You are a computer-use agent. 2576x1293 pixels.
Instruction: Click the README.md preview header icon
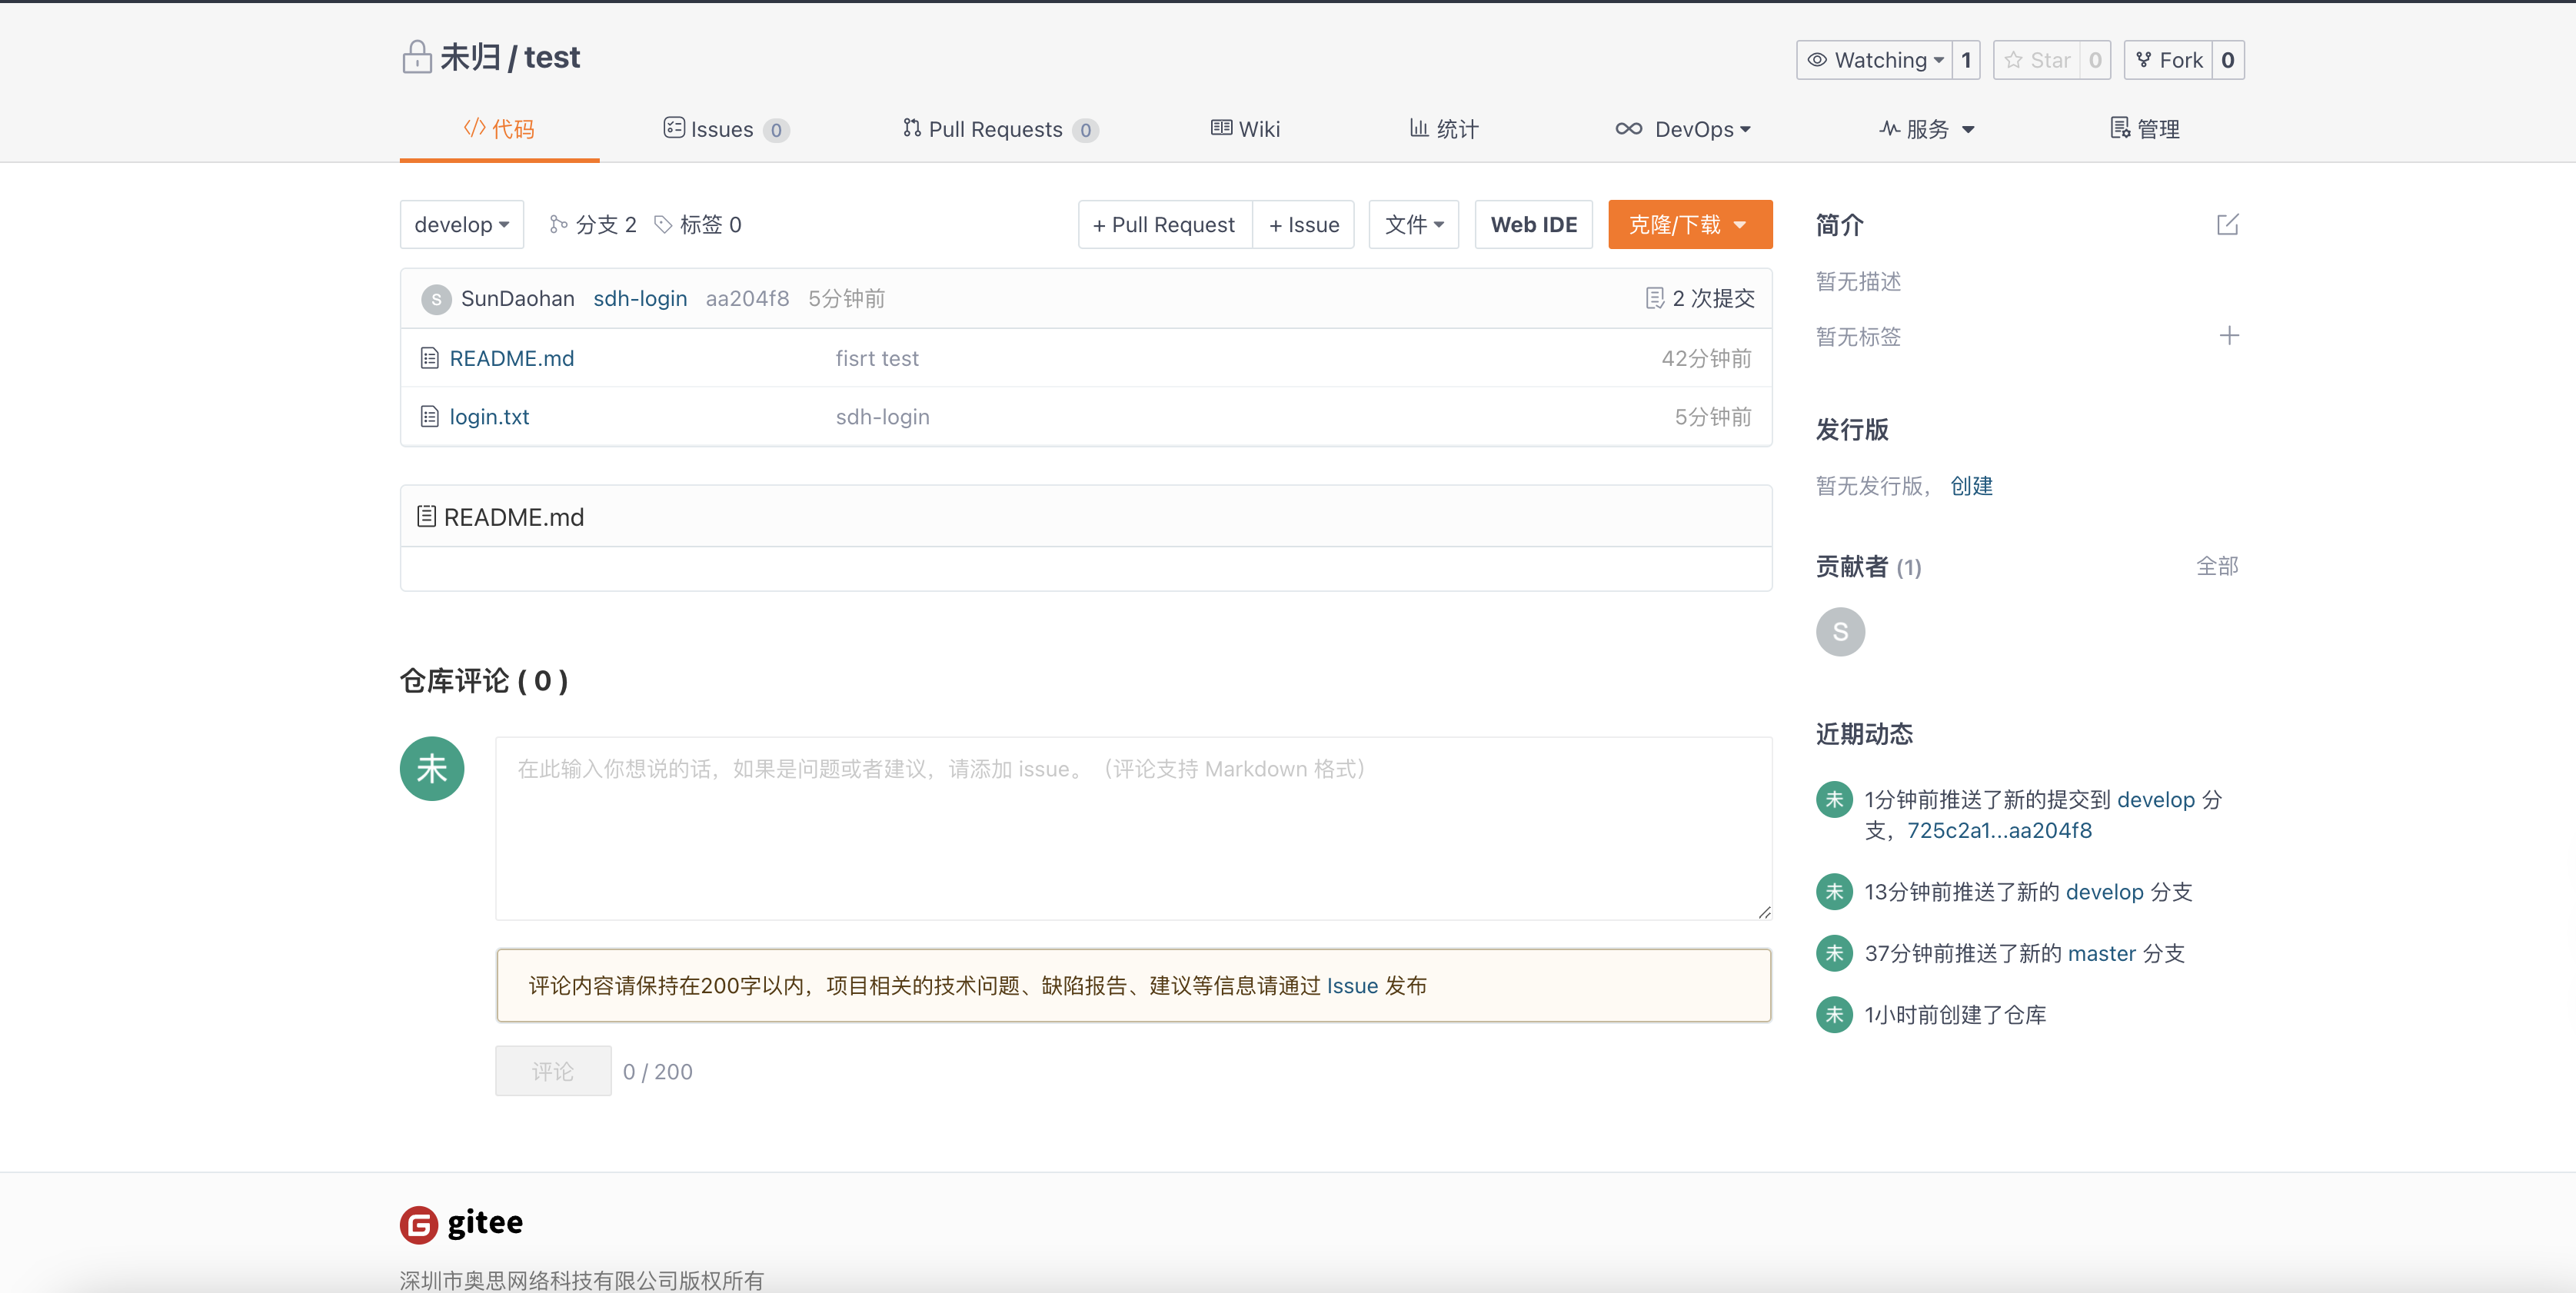tap(426, 517)
